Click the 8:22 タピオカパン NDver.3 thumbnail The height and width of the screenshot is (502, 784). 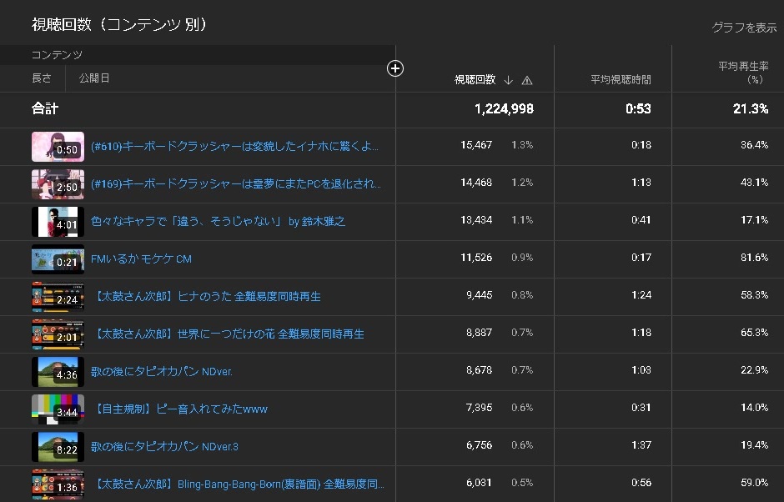tap(58, 446)
